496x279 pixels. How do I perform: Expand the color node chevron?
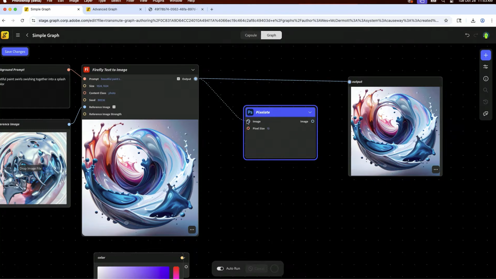click(184, 258)
